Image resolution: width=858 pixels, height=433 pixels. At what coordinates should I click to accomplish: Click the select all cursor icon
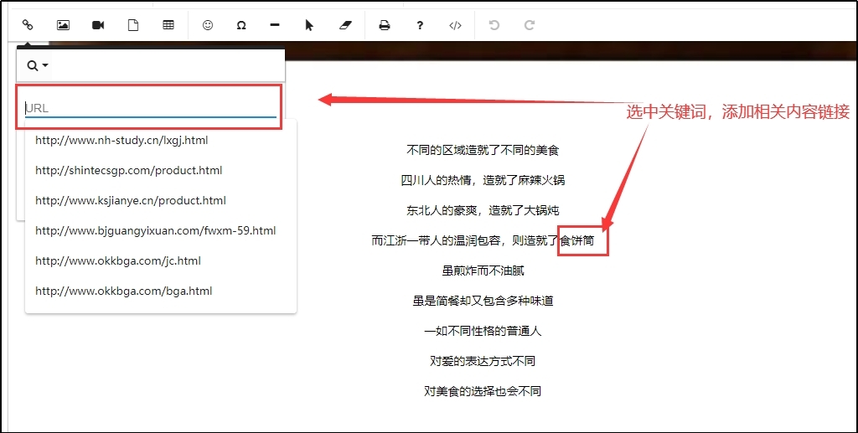point(309,25)
